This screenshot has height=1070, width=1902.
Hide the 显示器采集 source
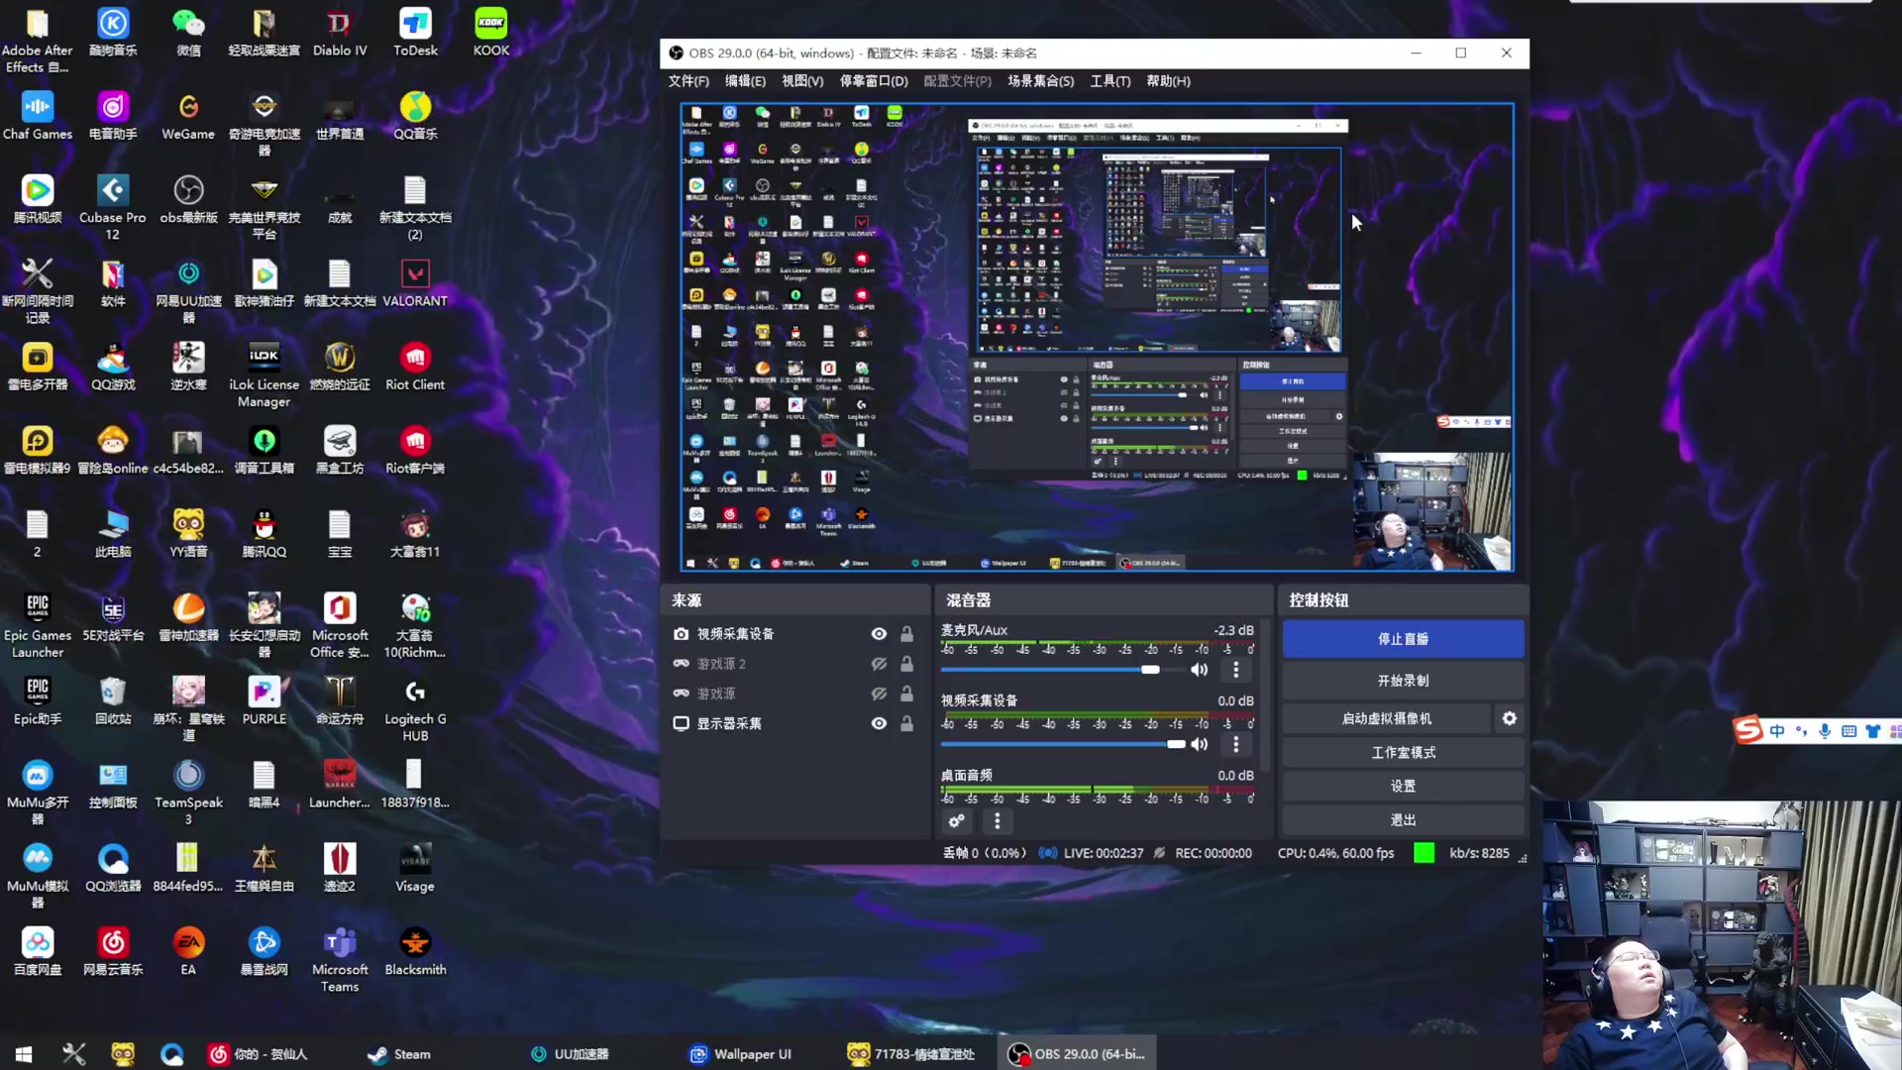(879, 723)
